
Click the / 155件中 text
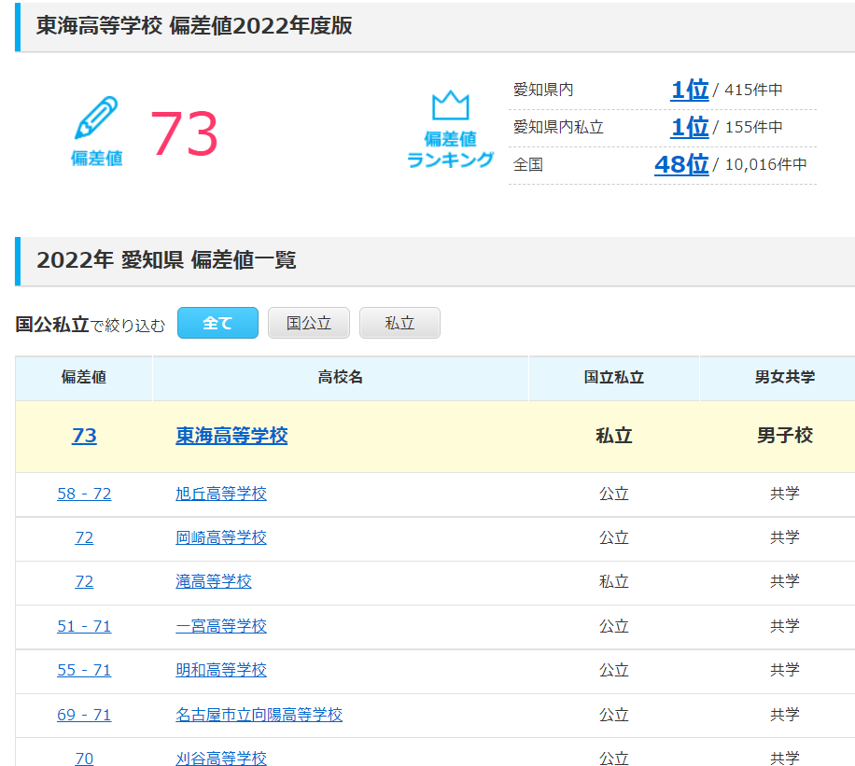coord(748,128)
